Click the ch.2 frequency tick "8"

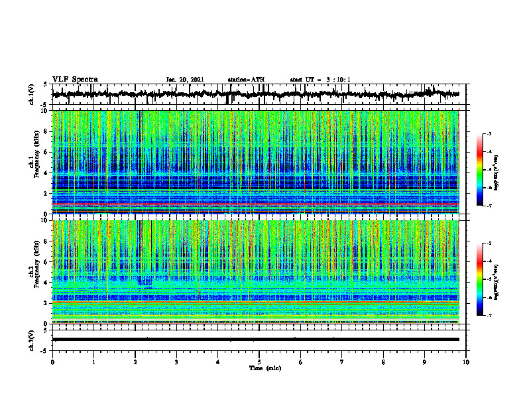(46, 241)
